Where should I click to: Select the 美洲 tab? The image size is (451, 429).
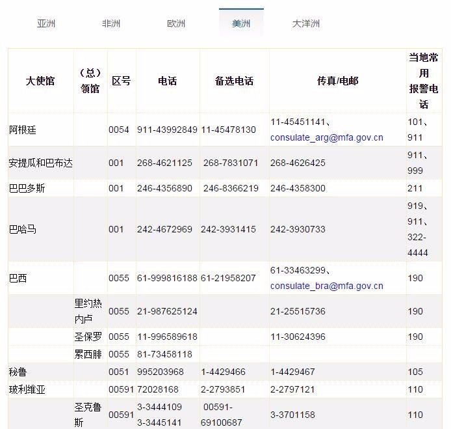click(x=241, y=23)
